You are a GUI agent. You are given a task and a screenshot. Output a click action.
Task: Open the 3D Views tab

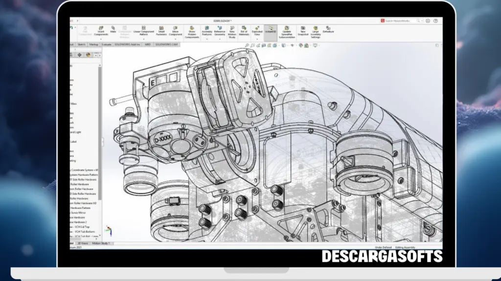[x=83, y=243]
